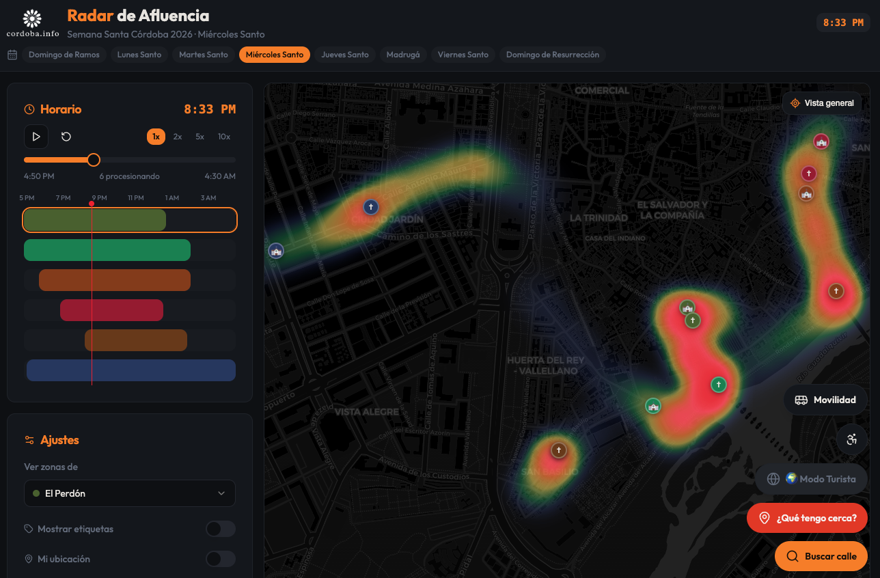Switch to the Jueves Santo tab
The width and height of the screenshot is (880, 578).
[x=344, y=55]
